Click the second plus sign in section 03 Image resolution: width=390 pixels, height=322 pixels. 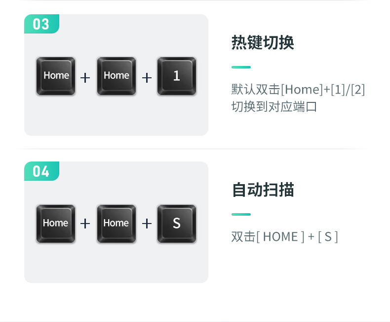(147, 78)
